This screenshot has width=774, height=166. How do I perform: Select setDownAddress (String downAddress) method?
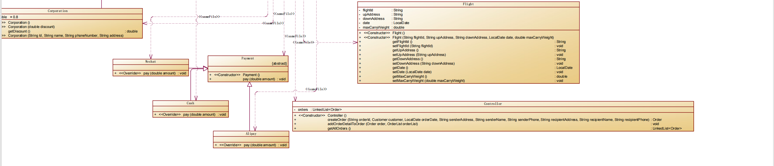coord(423,64)
